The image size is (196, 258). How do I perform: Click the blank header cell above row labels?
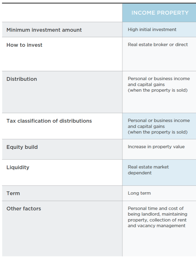(62, 13)
